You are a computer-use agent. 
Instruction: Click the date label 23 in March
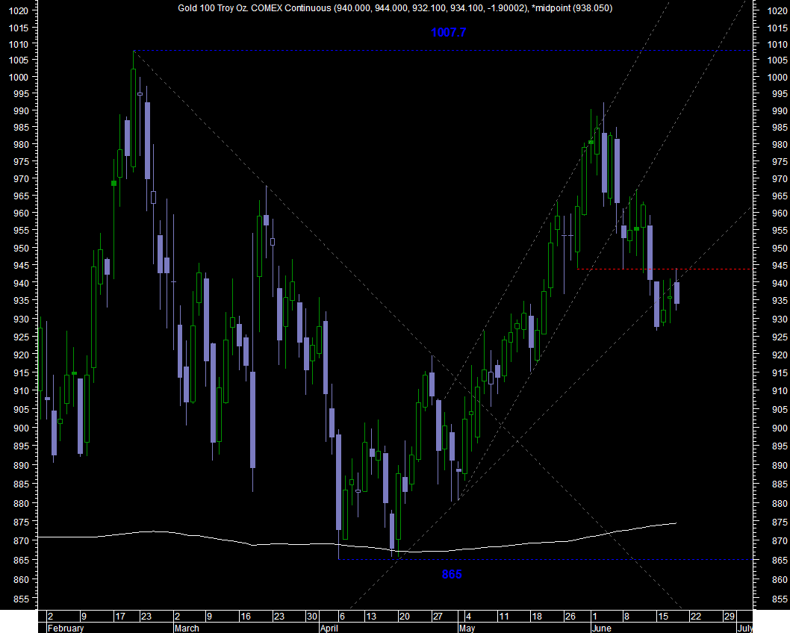279,617
